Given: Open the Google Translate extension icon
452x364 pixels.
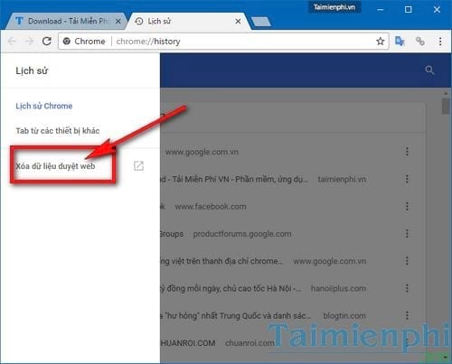Looking at the screenshot, I should [400, 41].
